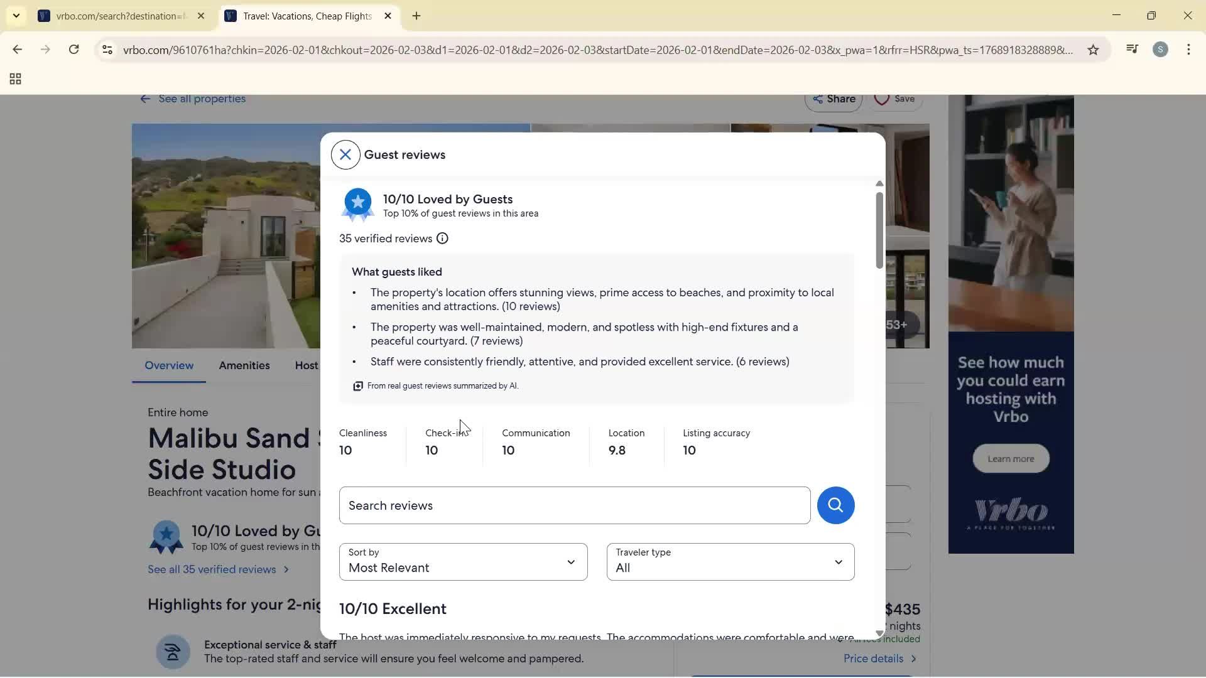Switch to the Travel: Vacations, Cheap Flights tab

tap(301, 16)
